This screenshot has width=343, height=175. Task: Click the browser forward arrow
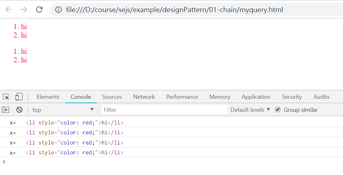(24, 10)
